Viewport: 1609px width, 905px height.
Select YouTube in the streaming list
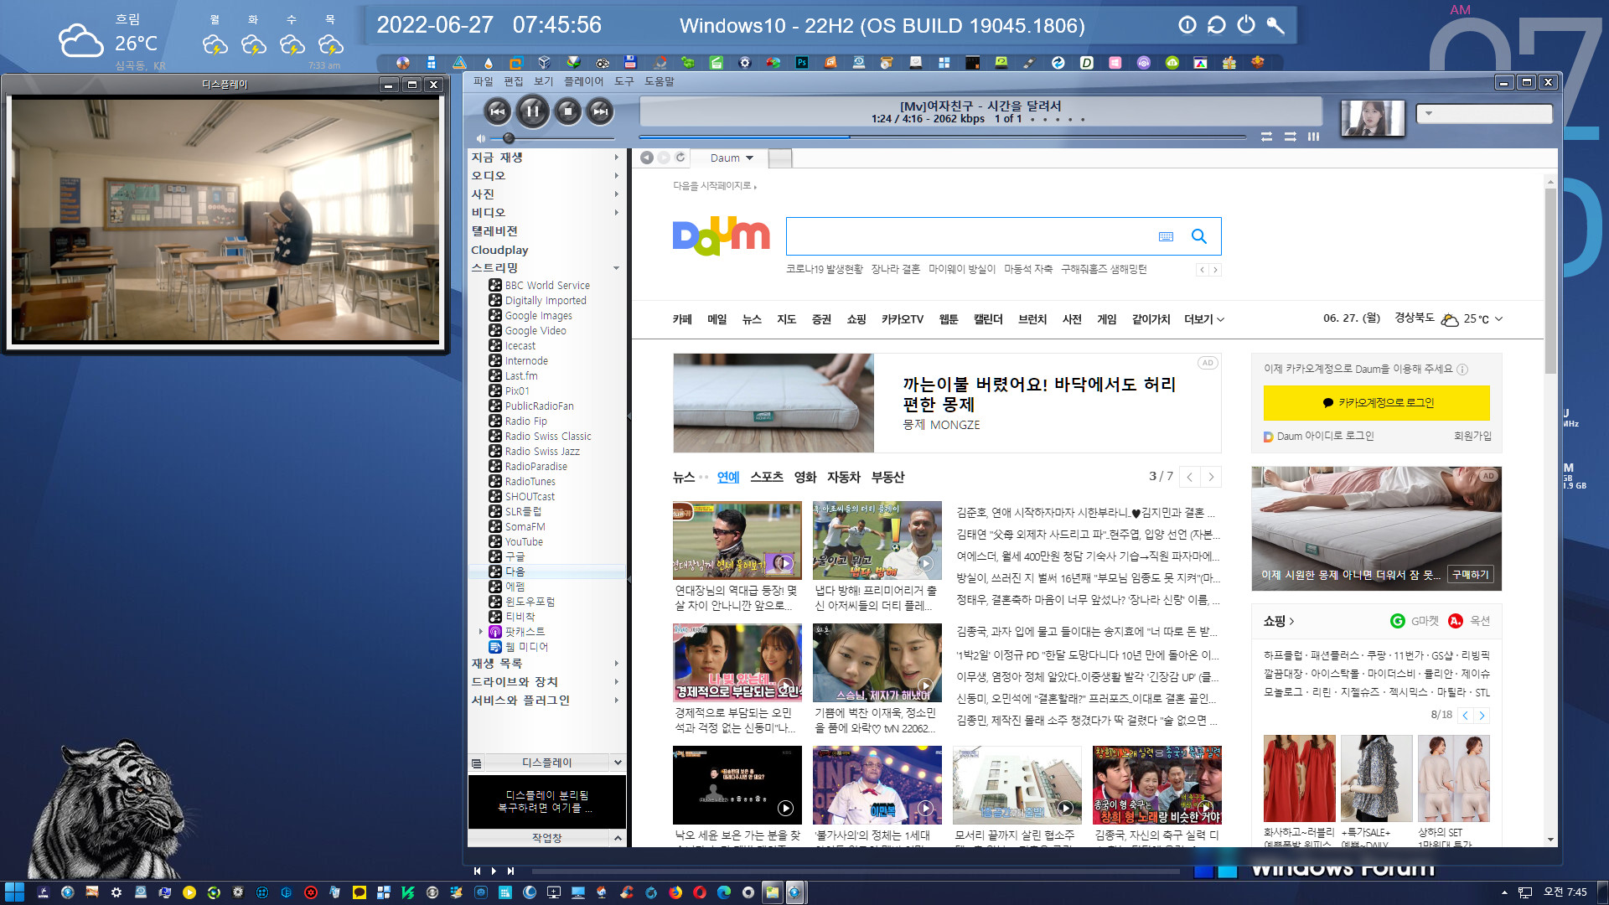[x=524, y=542]
